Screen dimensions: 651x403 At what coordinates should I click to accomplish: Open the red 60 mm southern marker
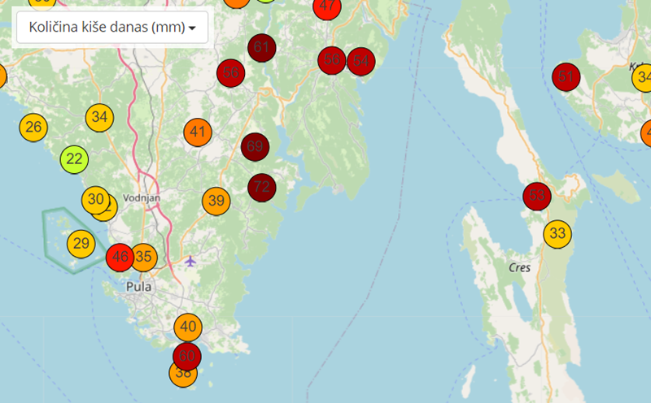(x=187, y=356)
